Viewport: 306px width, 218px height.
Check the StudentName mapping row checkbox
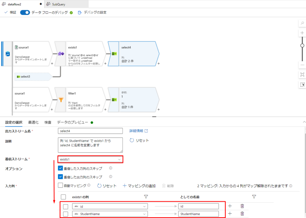pos(65,214)
